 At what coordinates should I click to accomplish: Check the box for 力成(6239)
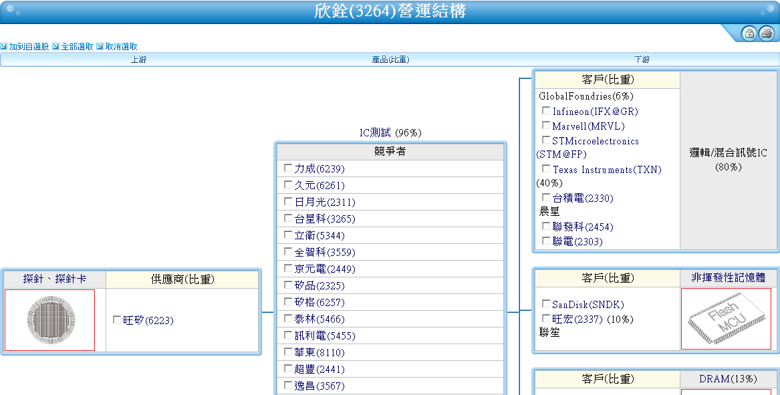[288, 168]
